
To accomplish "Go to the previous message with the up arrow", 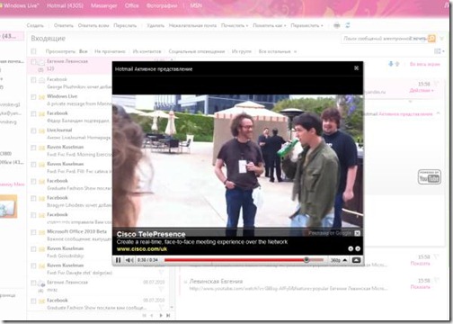I will coord(397,64).
